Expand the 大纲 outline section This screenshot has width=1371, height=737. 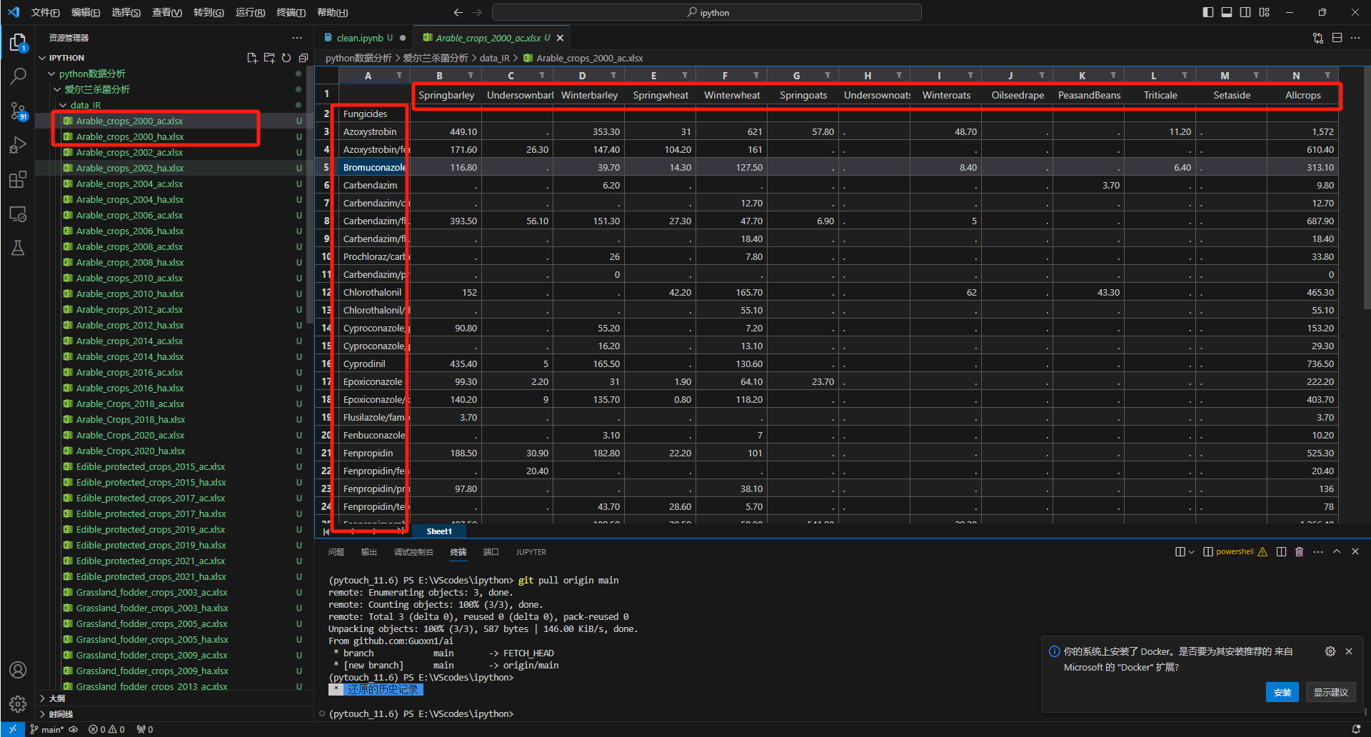[42, 698]
